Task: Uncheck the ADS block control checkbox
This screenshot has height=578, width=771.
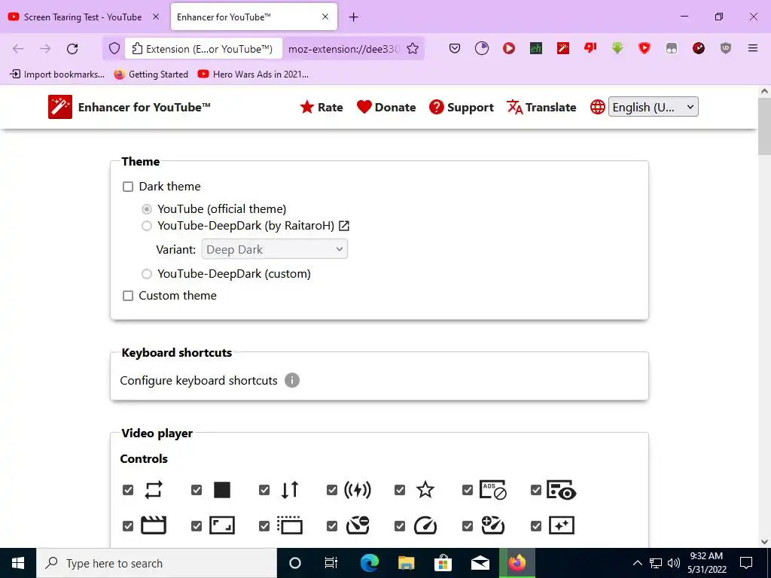Action: (468, 490)
